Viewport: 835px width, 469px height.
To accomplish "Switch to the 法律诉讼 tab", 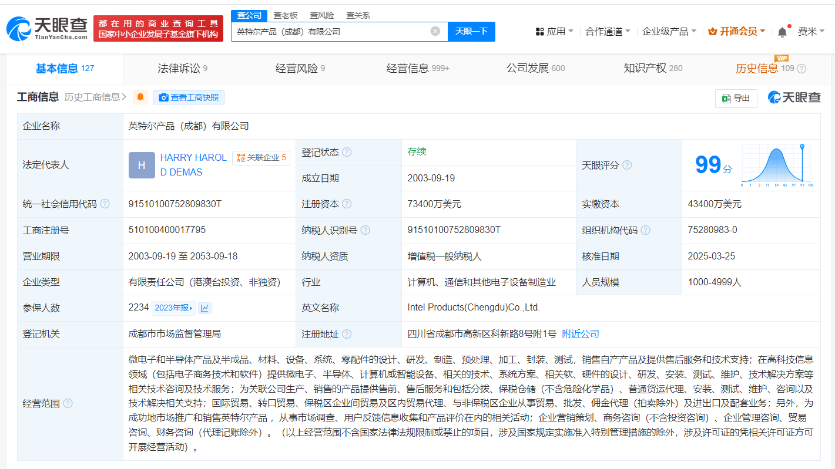I will (182, 69).
